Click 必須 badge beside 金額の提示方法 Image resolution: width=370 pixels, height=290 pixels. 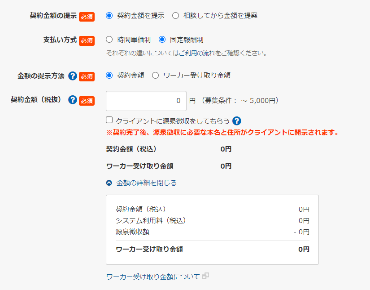pos(87,76)
